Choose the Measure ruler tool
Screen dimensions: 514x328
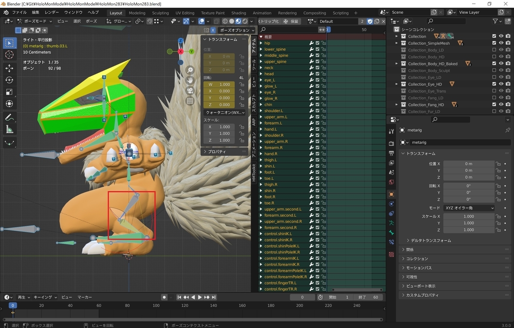click(x=10, y=129)
